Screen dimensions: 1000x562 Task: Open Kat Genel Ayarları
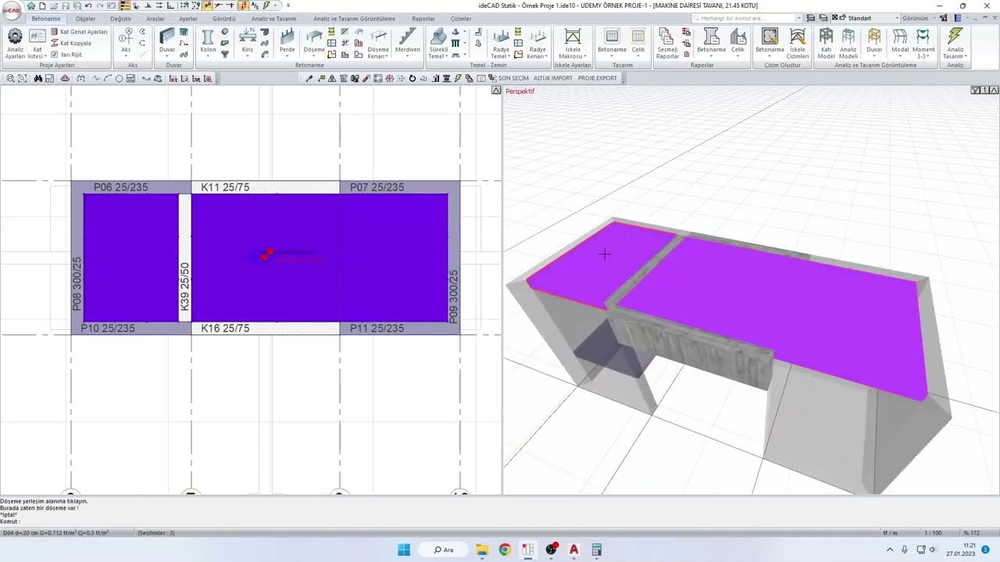(x=78, y=32)
